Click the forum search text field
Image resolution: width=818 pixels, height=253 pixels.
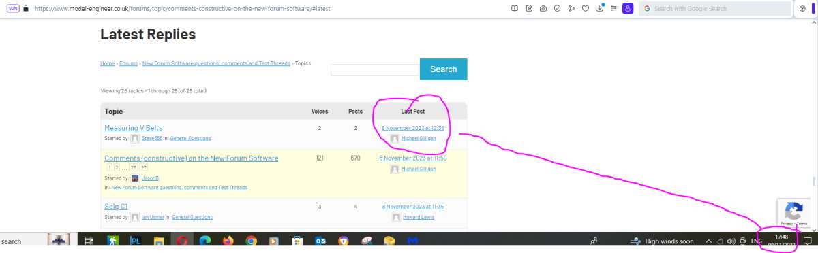point(374,69)
